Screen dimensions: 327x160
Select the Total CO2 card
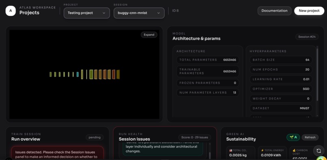click(x=241, y=153)
